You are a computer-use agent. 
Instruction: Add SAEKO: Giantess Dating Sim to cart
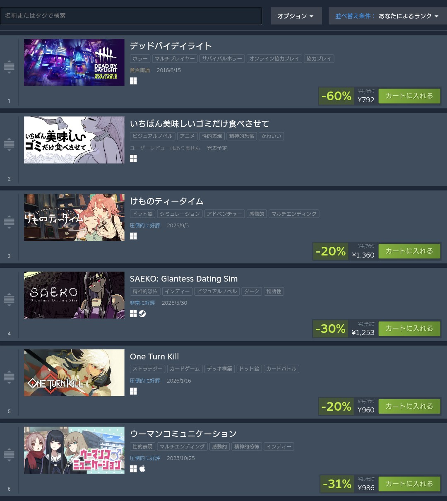pyautogui.click(x=409, y=328)
